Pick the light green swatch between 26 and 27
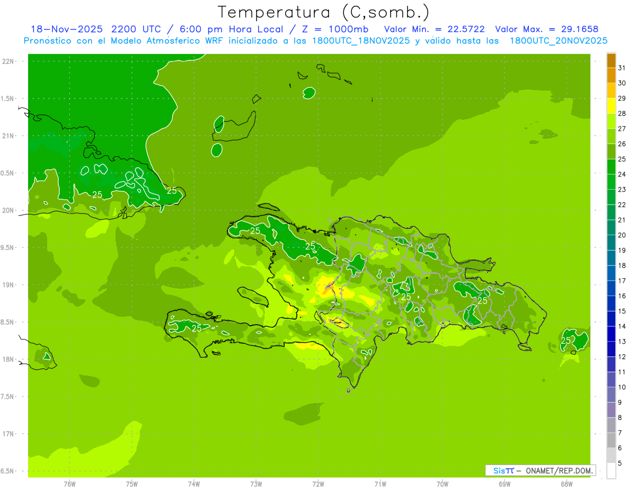 point(611,136)
